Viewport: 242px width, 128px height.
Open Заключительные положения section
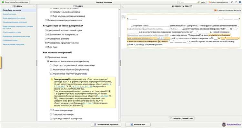(x=14, y=44)
